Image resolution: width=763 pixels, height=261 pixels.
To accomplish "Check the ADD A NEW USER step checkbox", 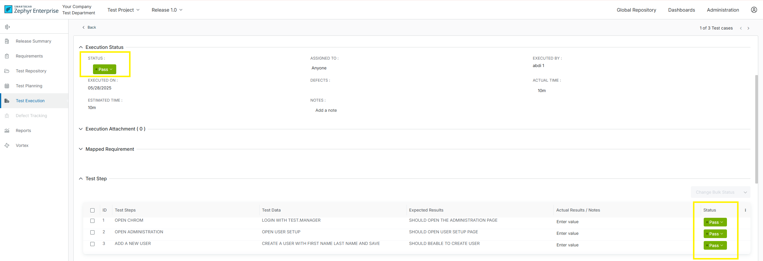I will click(x=92, y=244).
